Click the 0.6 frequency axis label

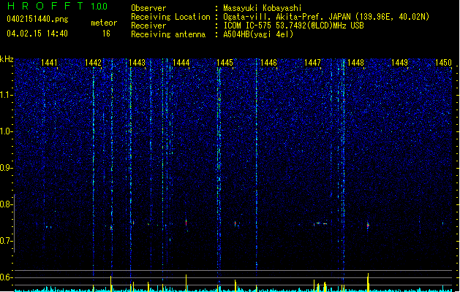tap(6, 277)
